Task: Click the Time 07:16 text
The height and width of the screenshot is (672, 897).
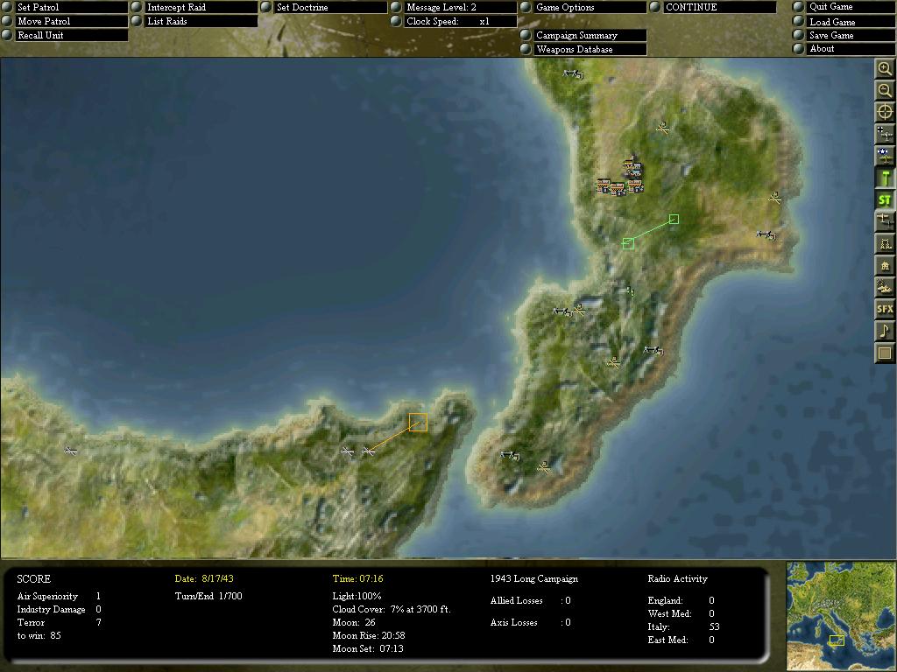Action: click(358, 579)
